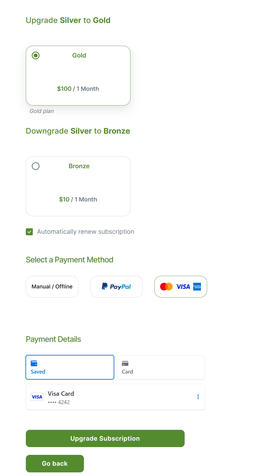Switch to the Card payment tab
This screenshot has height=476, width=258.
click(161, 367)
